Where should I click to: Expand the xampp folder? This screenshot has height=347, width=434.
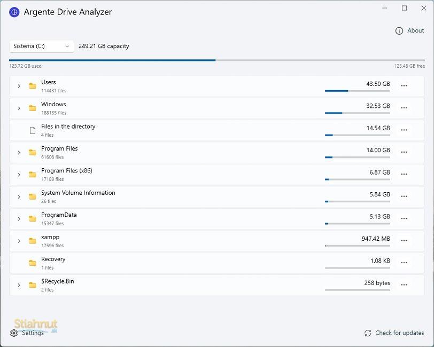19,241
